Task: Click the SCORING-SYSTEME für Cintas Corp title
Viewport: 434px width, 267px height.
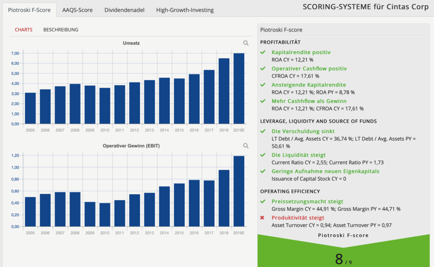Action: click(366, 7)
